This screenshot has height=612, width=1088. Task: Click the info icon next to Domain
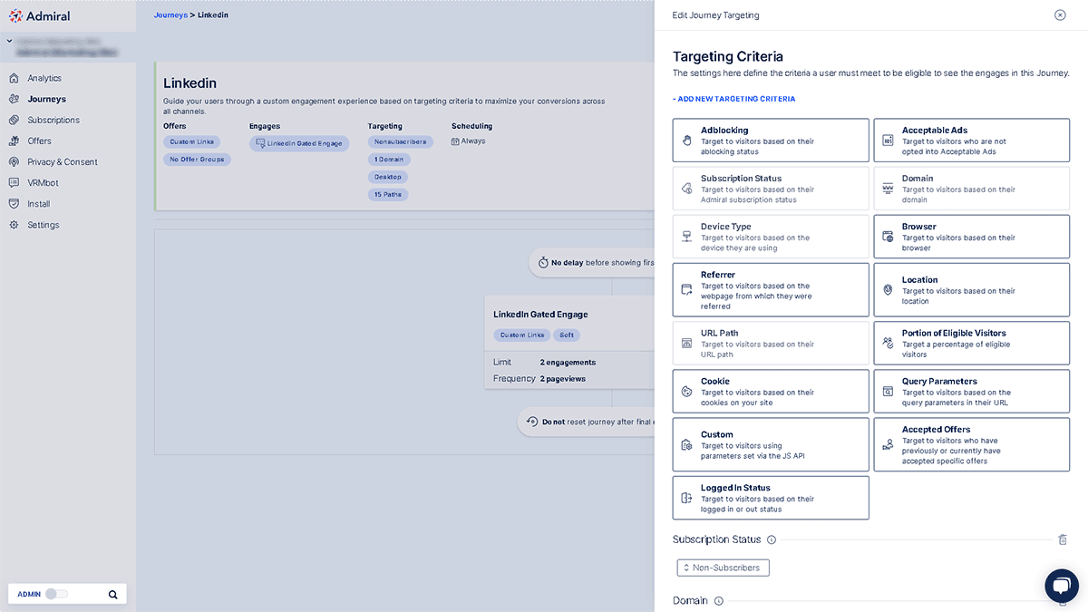point(718,601)
